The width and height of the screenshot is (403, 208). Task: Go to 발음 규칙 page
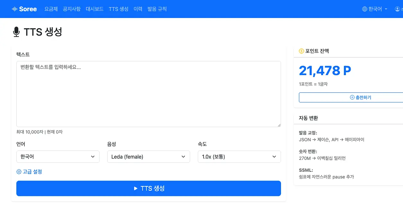point(157,9)
